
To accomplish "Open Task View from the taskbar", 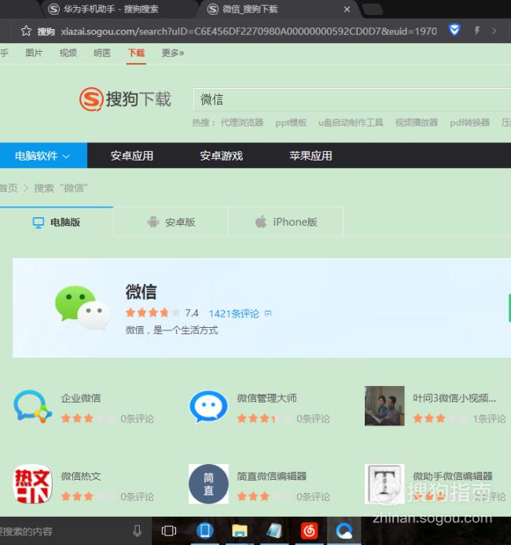I will [169, 531].
